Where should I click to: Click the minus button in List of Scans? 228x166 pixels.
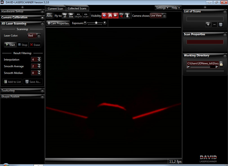point(214,25)
